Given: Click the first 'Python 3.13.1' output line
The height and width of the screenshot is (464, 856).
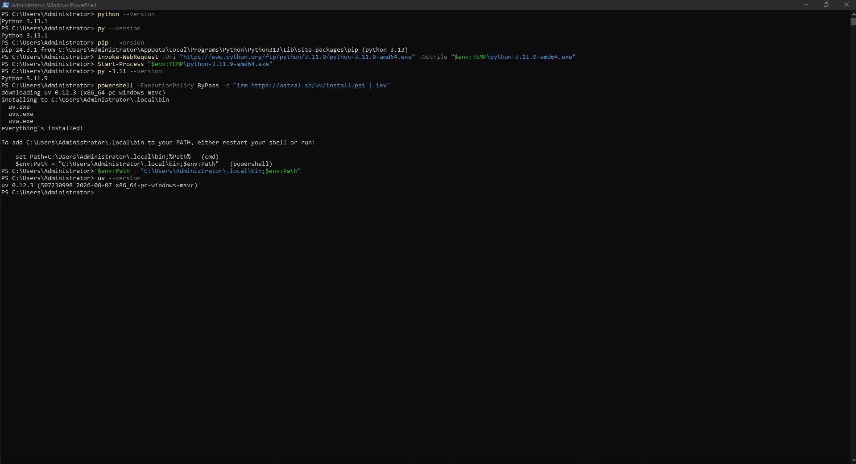Looking at the screenshot, I should click(x=25, y=21).
